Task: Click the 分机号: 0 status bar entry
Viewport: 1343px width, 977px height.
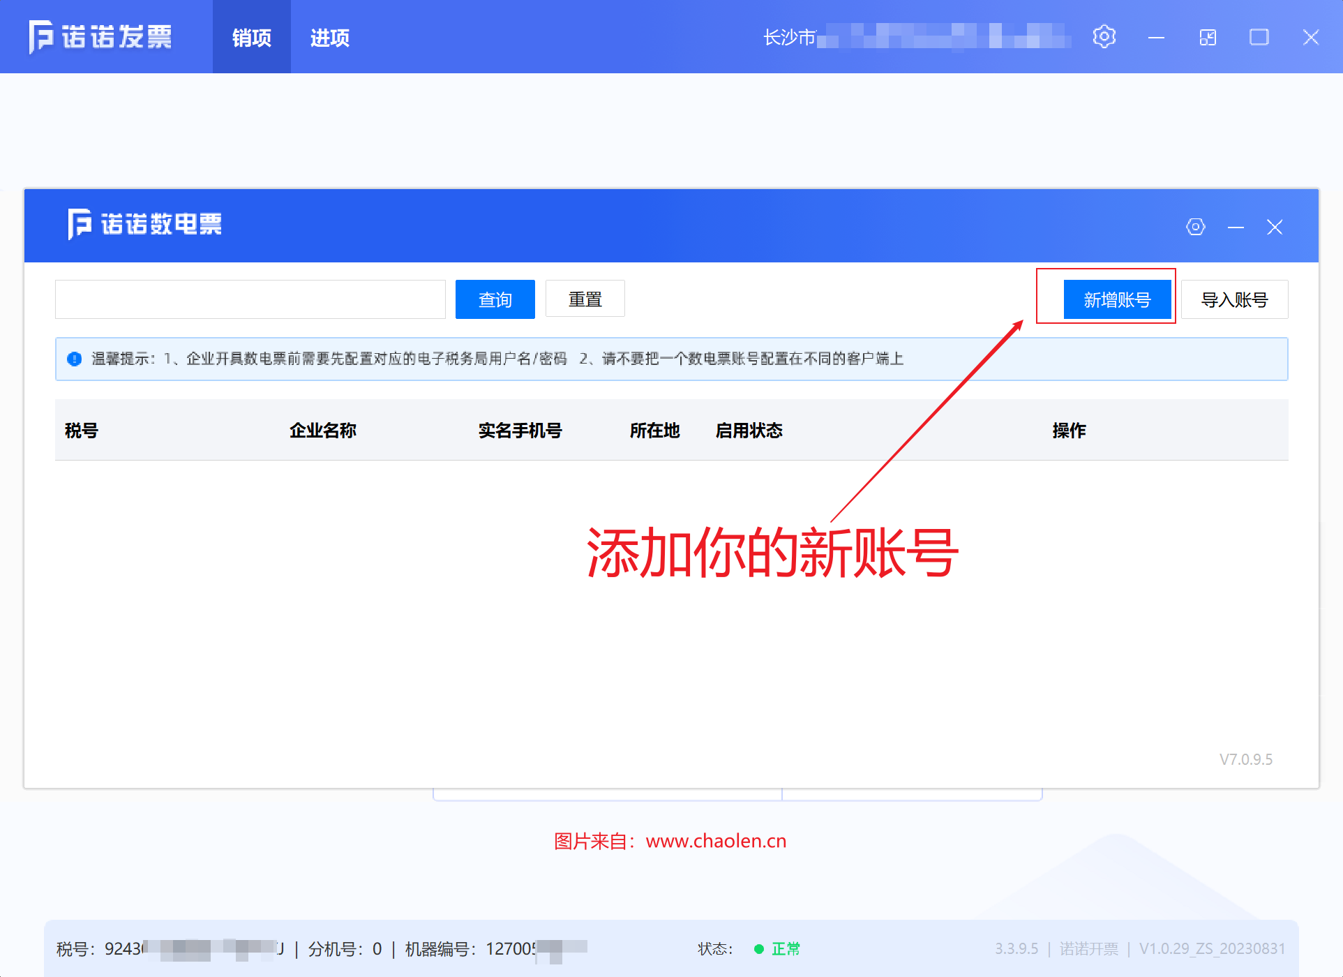Action: (345, 949)
